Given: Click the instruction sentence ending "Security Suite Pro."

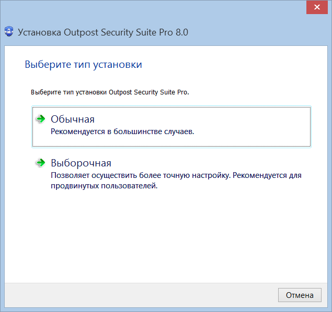Looking at the screenshot, I should pyautogui.click(x=110, y=92).
